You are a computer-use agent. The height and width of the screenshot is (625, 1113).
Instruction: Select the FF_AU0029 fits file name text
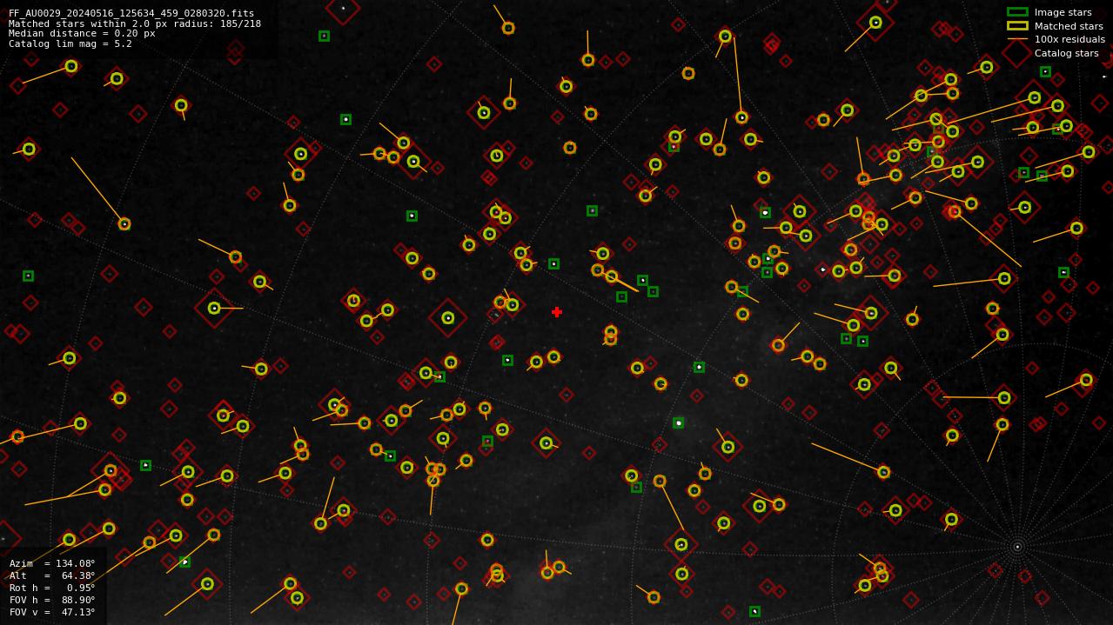[131, 13]
